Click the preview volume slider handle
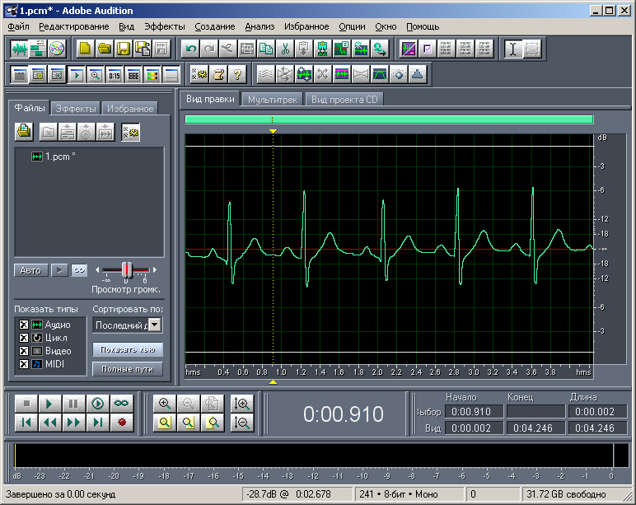 pyautogui.click(x=127, y=269)
